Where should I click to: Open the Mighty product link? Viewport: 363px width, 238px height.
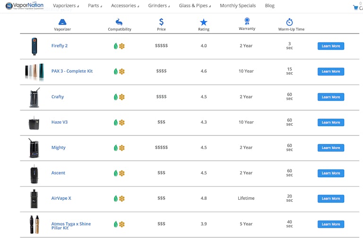[58, 147]
